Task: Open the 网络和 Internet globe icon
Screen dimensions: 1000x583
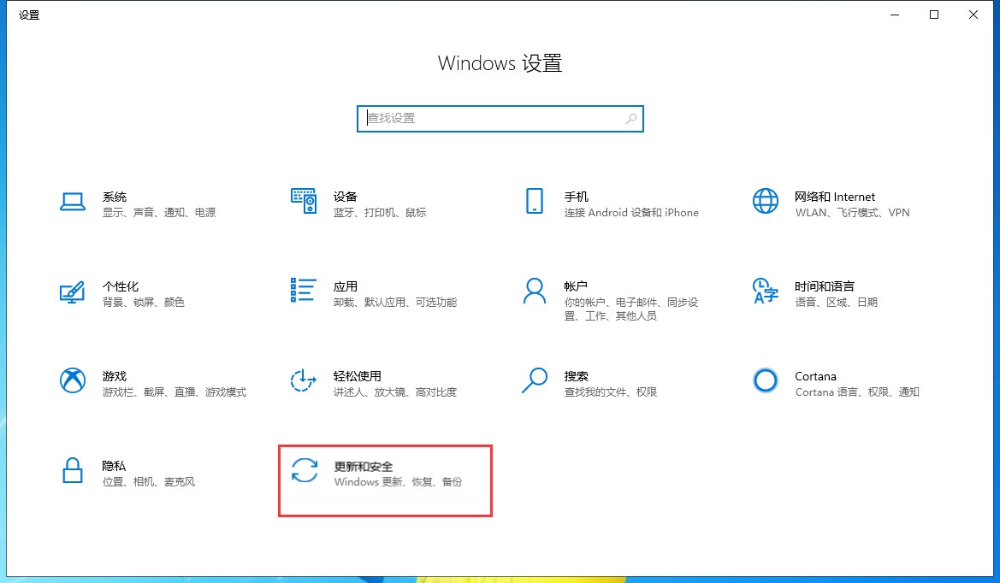Action: pos(766,201)
